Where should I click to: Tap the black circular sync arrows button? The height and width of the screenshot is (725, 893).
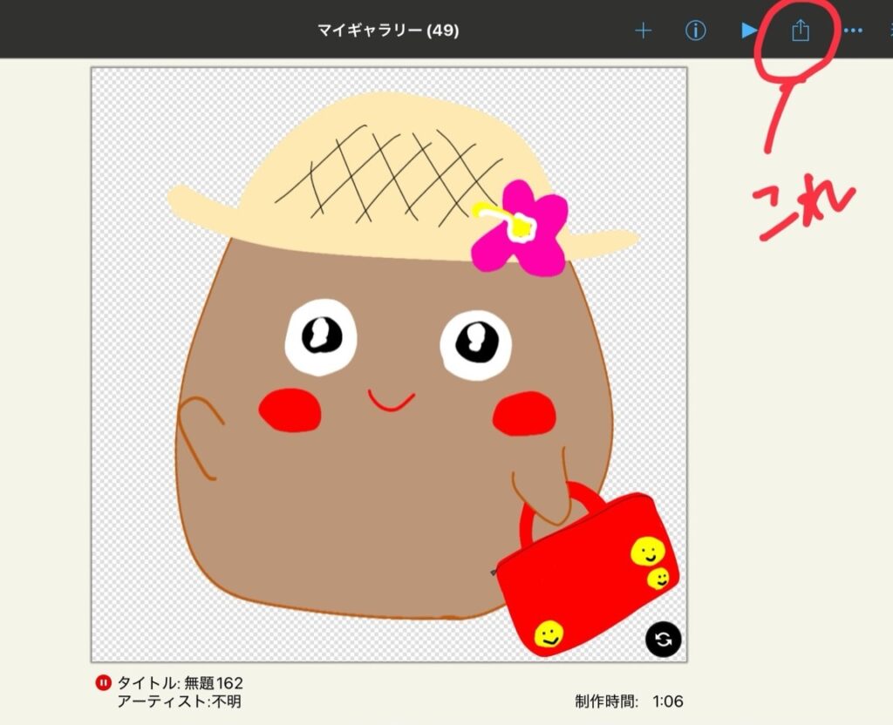(x=664, y=640)
